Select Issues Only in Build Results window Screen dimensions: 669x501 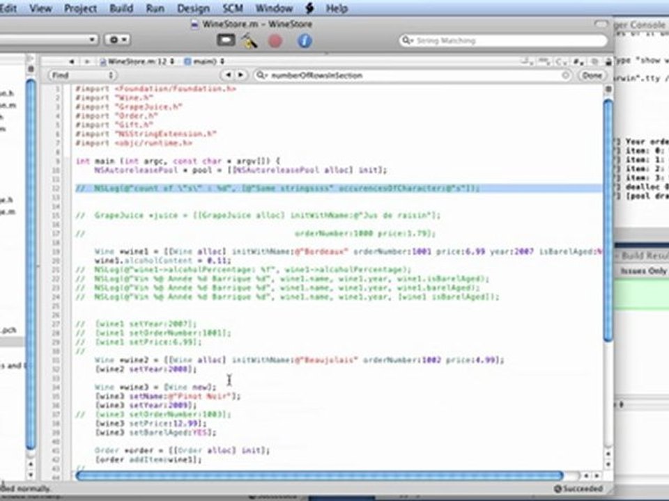click(x=643, y=271)
